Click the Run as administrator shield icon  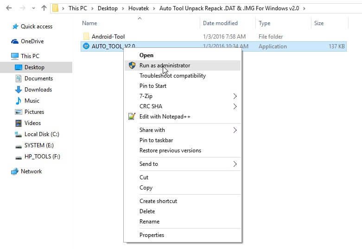coord(132,65)
